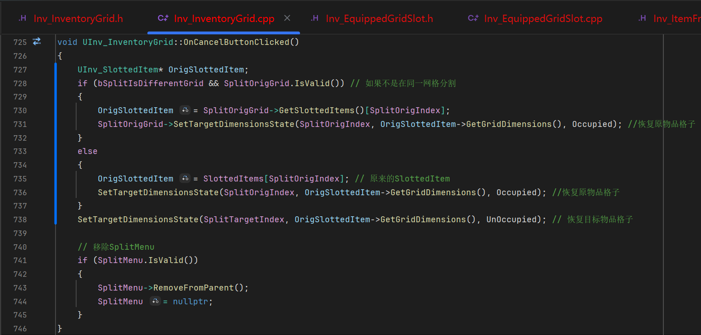This screenshot has width=701, height=335.
Task: Click the gutter navigation icon on line 725
Action: [37, 42]
